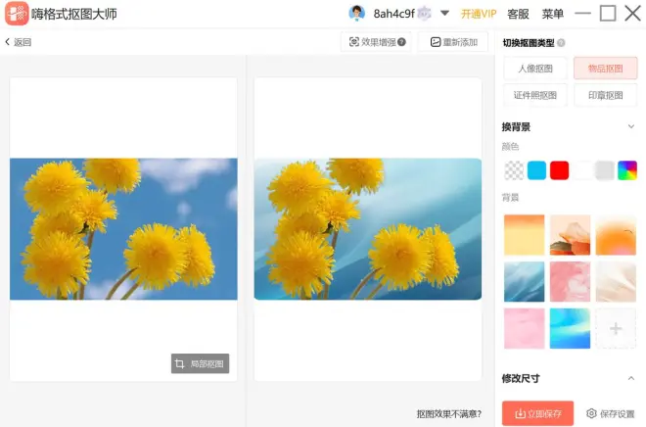
Task: Click 重新添加 to re-add an image
Action: 452,42
